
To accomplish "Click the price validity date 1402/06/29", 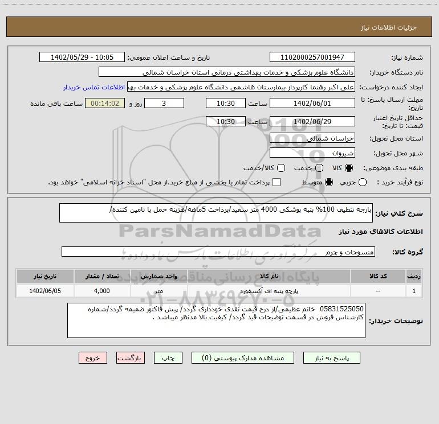I will pyautogui.click(x=312, y=122).
